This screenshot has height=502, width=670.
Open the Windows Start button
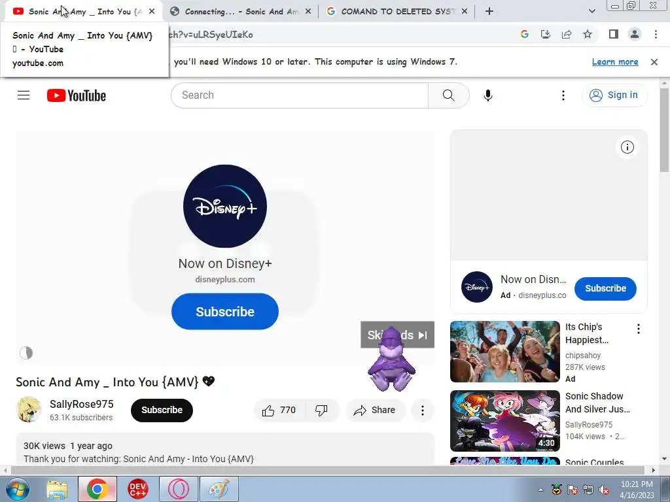[x=16, y=489]
